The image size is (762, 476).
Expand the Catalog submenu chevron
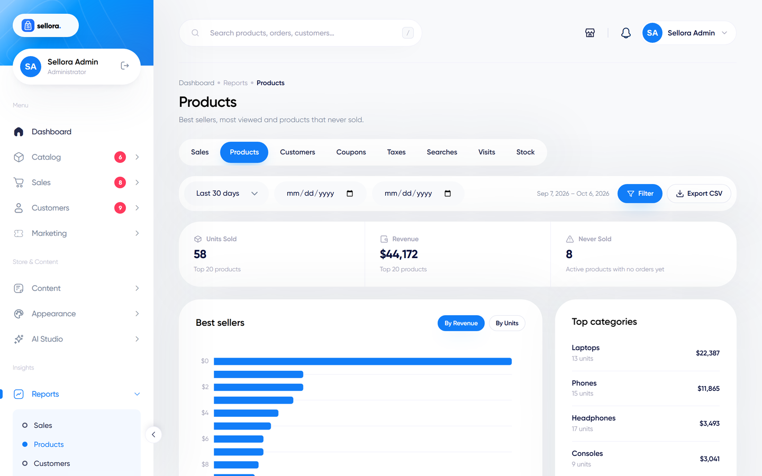tap(137, 157)
